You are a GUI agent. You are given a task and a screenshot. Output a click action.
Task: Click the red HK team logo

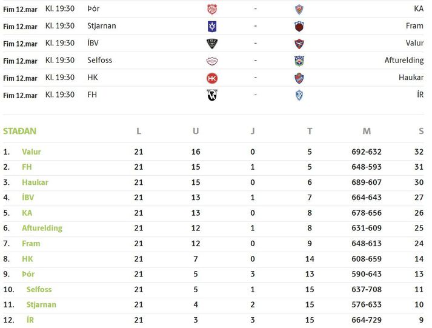tap(211, 78)
